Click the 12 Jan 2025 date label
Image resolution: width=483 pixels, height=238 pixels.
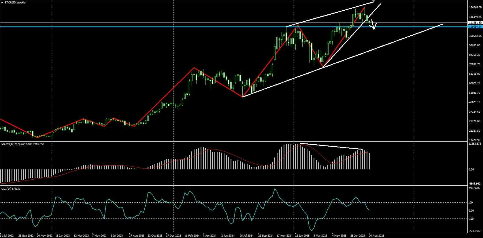(302, 236)
